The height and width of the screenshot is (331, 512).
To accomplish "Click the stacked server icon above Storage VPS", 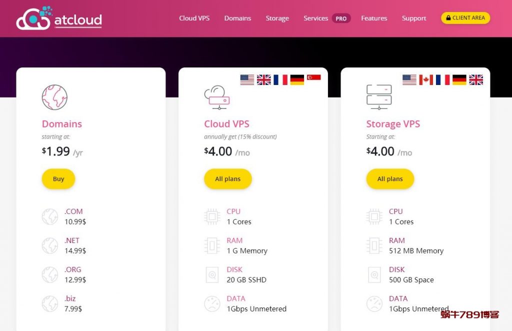I will tap(378, 96).
